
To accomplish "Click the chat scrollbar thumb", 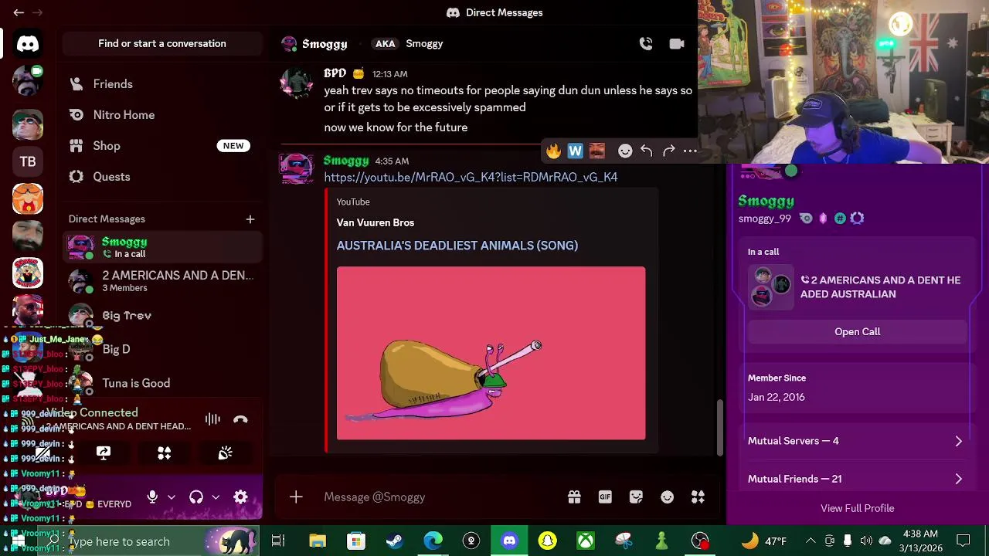I will coord(721,427).
